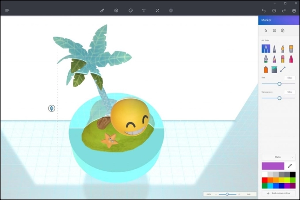Choose the Select pointer tool
Screen dimensions: 300x200
coord(266,30)
